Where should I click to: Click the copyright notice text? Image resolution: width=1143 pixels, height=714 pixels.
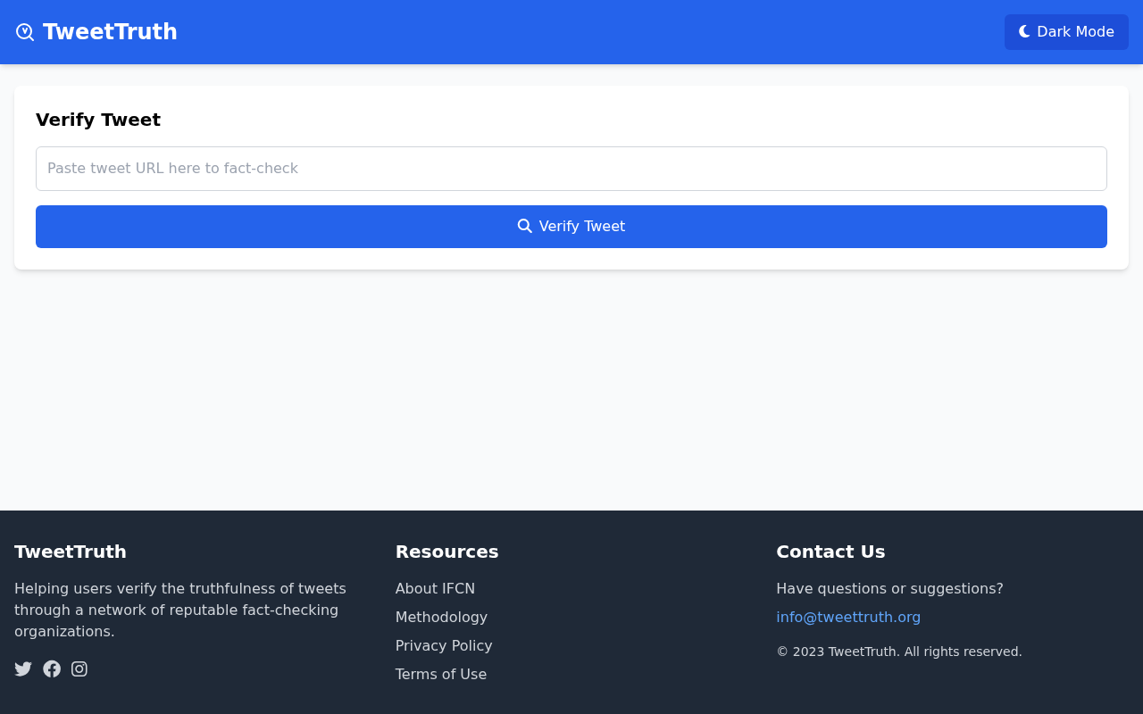(899, 651)
